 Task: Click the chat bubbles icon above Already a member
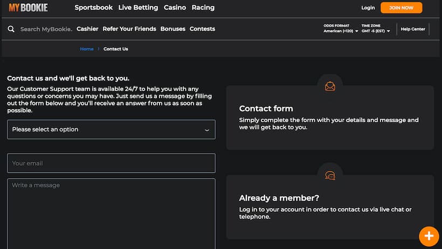coord(330,175)
